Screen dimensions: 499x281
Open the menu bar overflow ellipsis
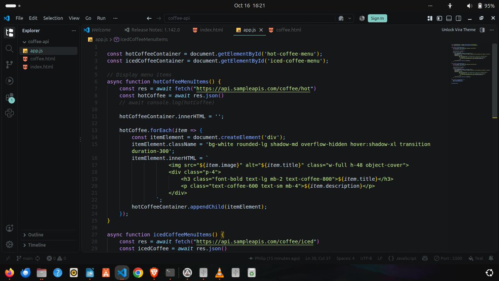point(115,18)
